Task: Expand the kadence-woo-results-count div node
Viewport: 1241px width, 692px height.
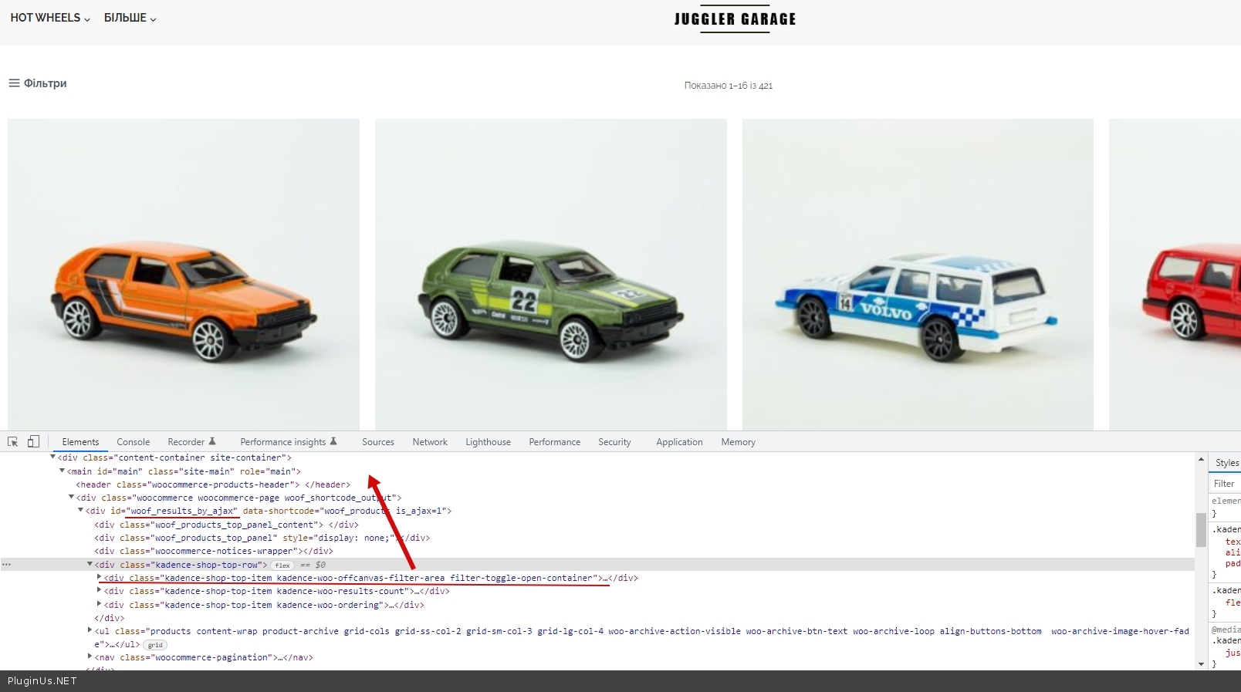Action: click(99, 591)
